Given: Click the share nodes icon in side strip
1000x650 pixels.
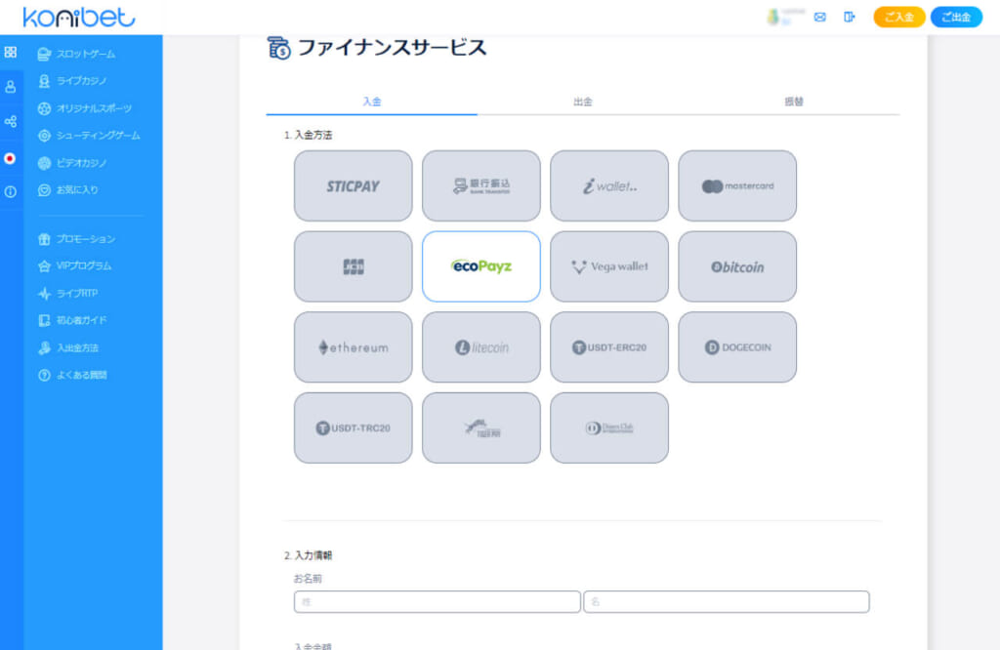Looking at the screenshot, I should coord(10,121).
